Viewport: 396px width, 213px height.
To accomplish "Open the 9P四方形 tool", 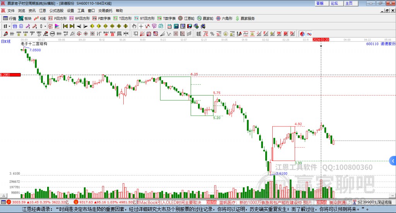I will tap(80, 19).
